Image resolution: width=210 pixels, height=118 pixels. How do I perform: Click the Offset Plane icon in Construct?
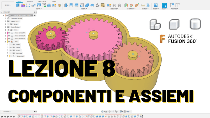pos(126,5)
